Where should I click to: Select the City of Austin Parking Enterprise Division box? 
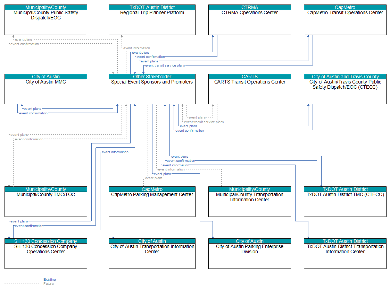point(249,254)
